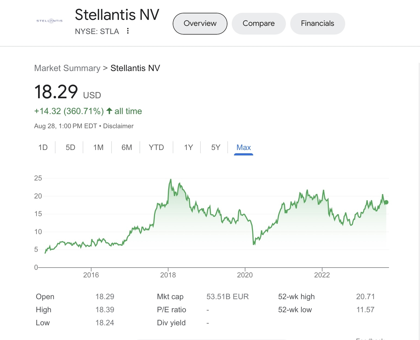Screen dimensions: 420x340
Task: Show the 6M chart range
Action: pos(127,148)
